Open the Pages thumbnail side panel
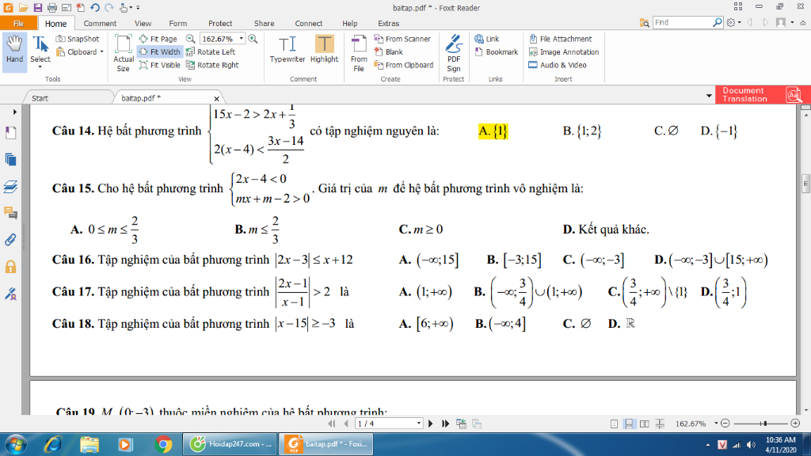 coord(10,160)
